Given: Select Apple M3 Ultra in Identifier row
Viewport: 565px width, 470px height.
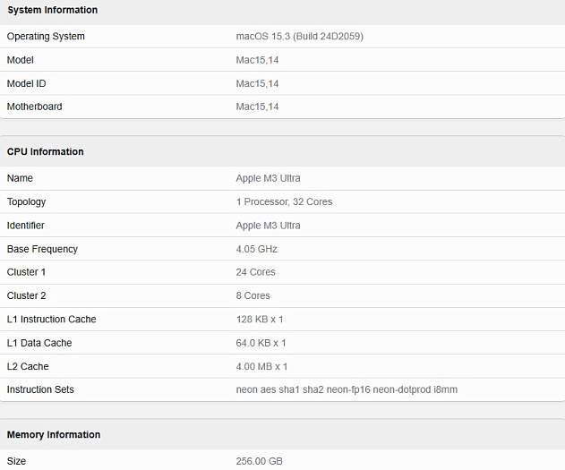Looking at the screenshot, I should coord(268,226).
